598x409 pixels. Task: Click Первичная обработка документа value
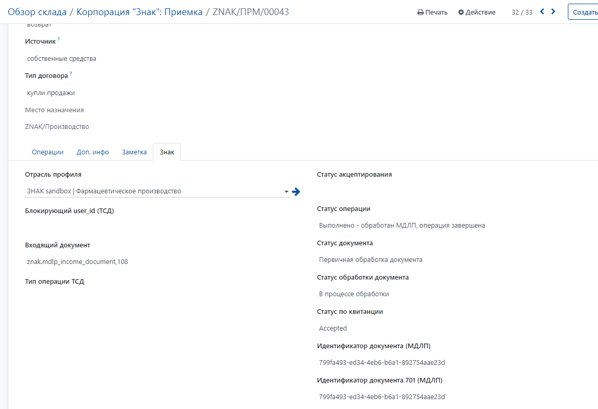pyautogui.click(x=371, y=259)
